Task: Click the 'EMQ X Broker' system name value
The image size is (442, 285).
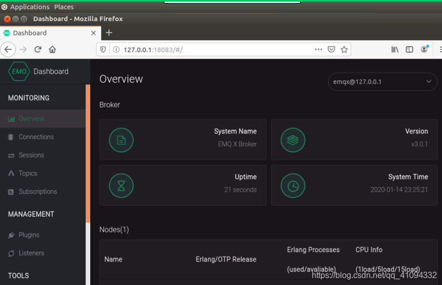Action: click(237, 144)
